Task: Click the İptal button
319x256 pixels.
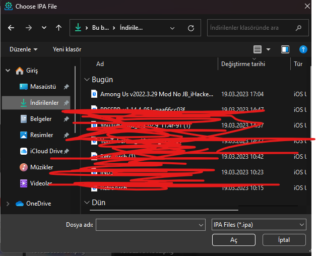Action: coord(284,240)
